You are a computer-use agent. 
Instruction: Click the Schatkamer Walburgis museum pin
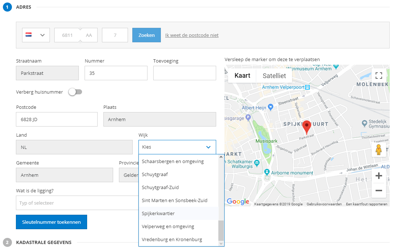(257, 163)
